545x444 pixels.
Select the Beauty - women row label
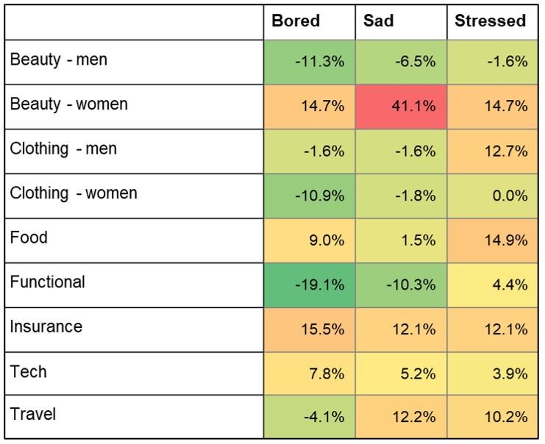[68, 104]
